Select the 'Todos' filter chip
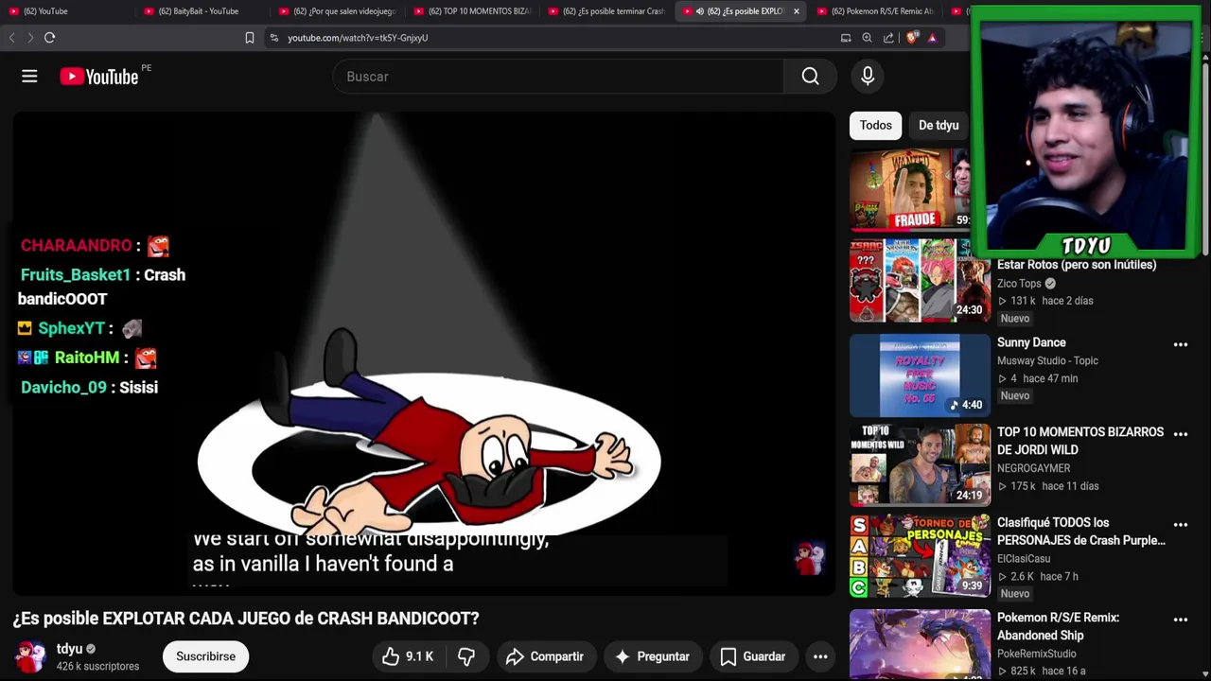This screenshot has height=681, width=1211. (x=875, y=125)
